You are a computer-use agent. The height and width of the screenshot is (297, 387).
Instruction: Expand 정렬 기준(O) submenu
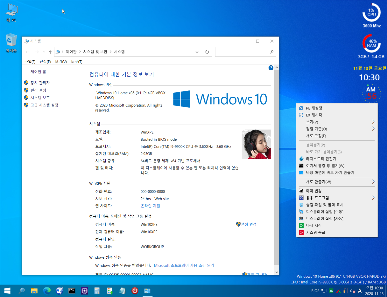337,129
